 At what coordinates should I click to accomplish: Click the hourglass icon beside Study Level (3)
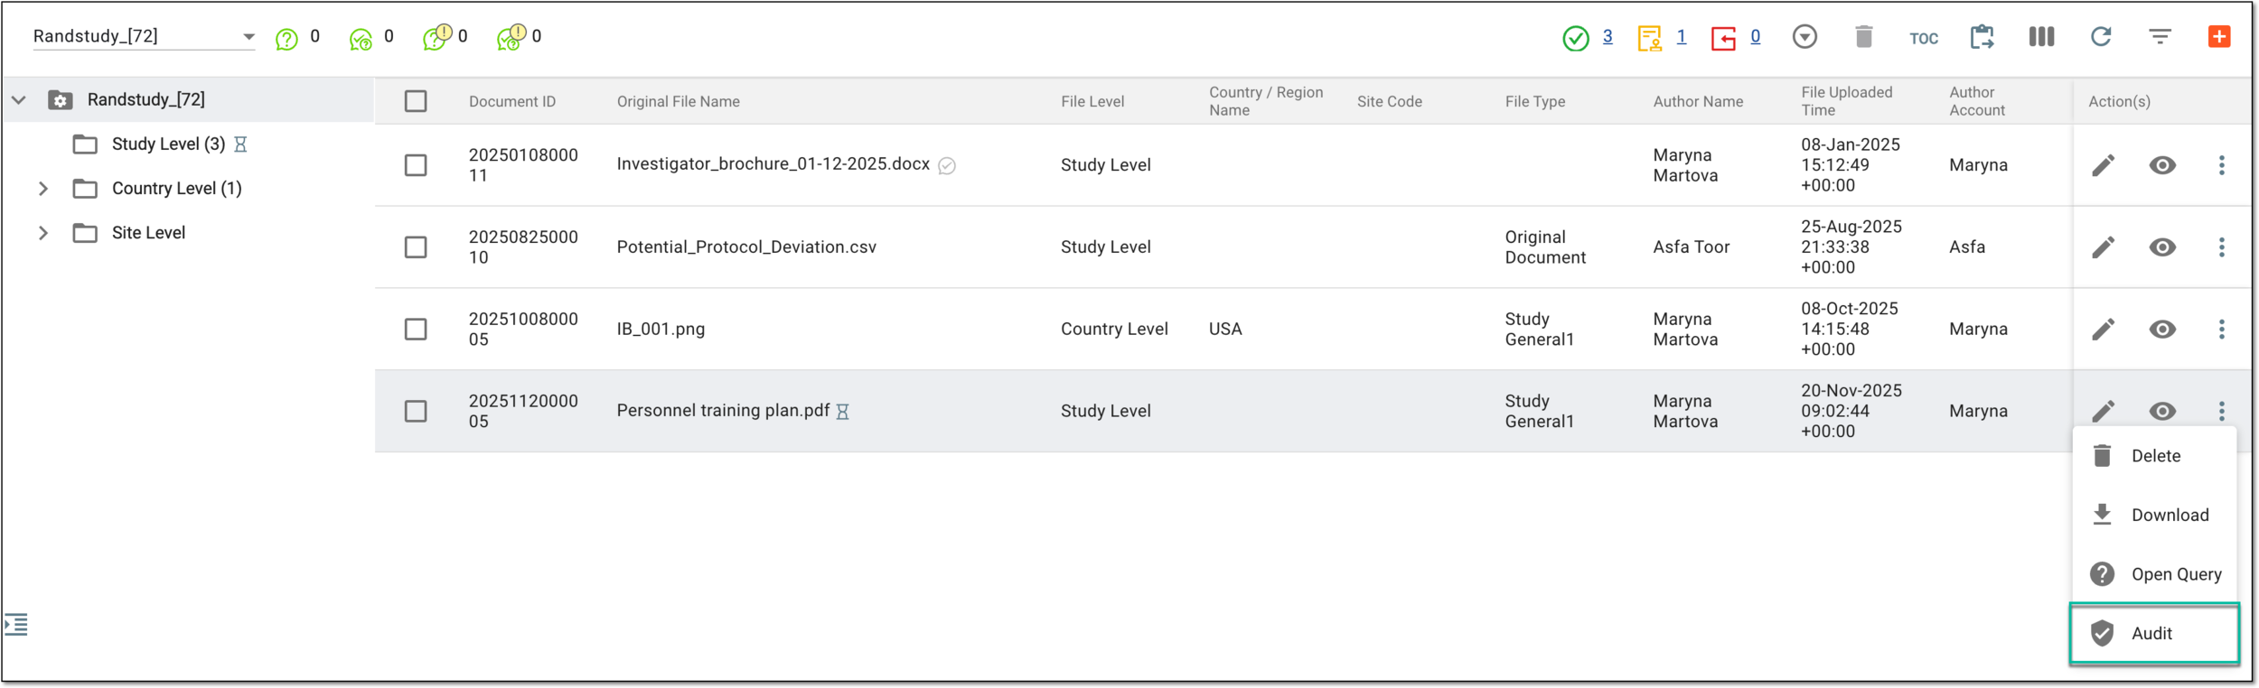(240, 144)
